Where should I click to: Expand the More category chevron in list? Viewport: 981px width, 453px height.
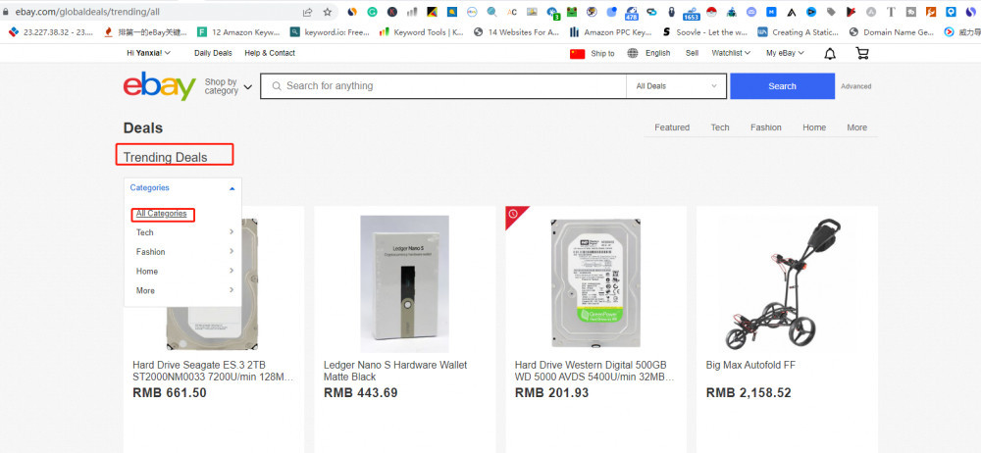tap(232, 290)
